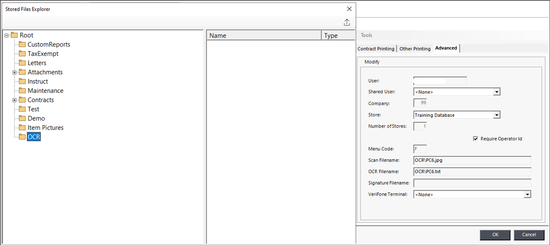Click the Maintenance folder icon
This screenshot has height=245, width=550.
[22, 91]
